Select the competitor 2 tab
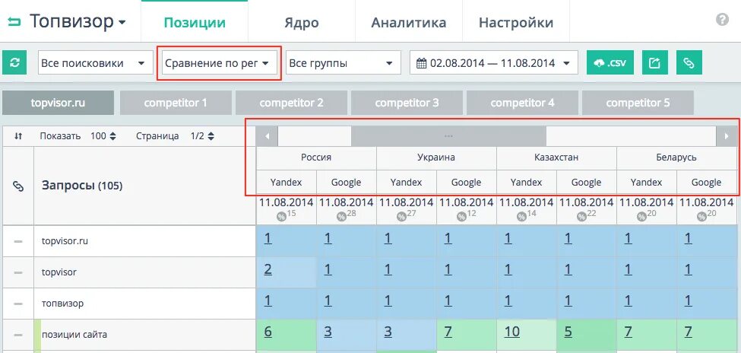Screen dimensions: 741x353 291,103
